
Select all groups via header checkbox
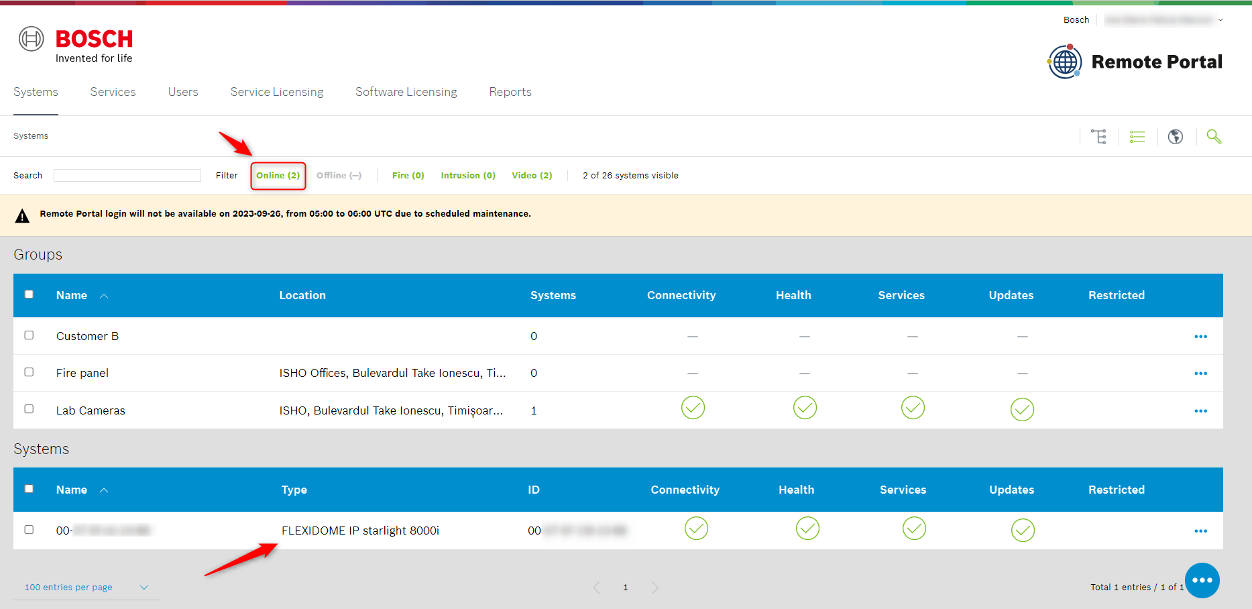29,294
